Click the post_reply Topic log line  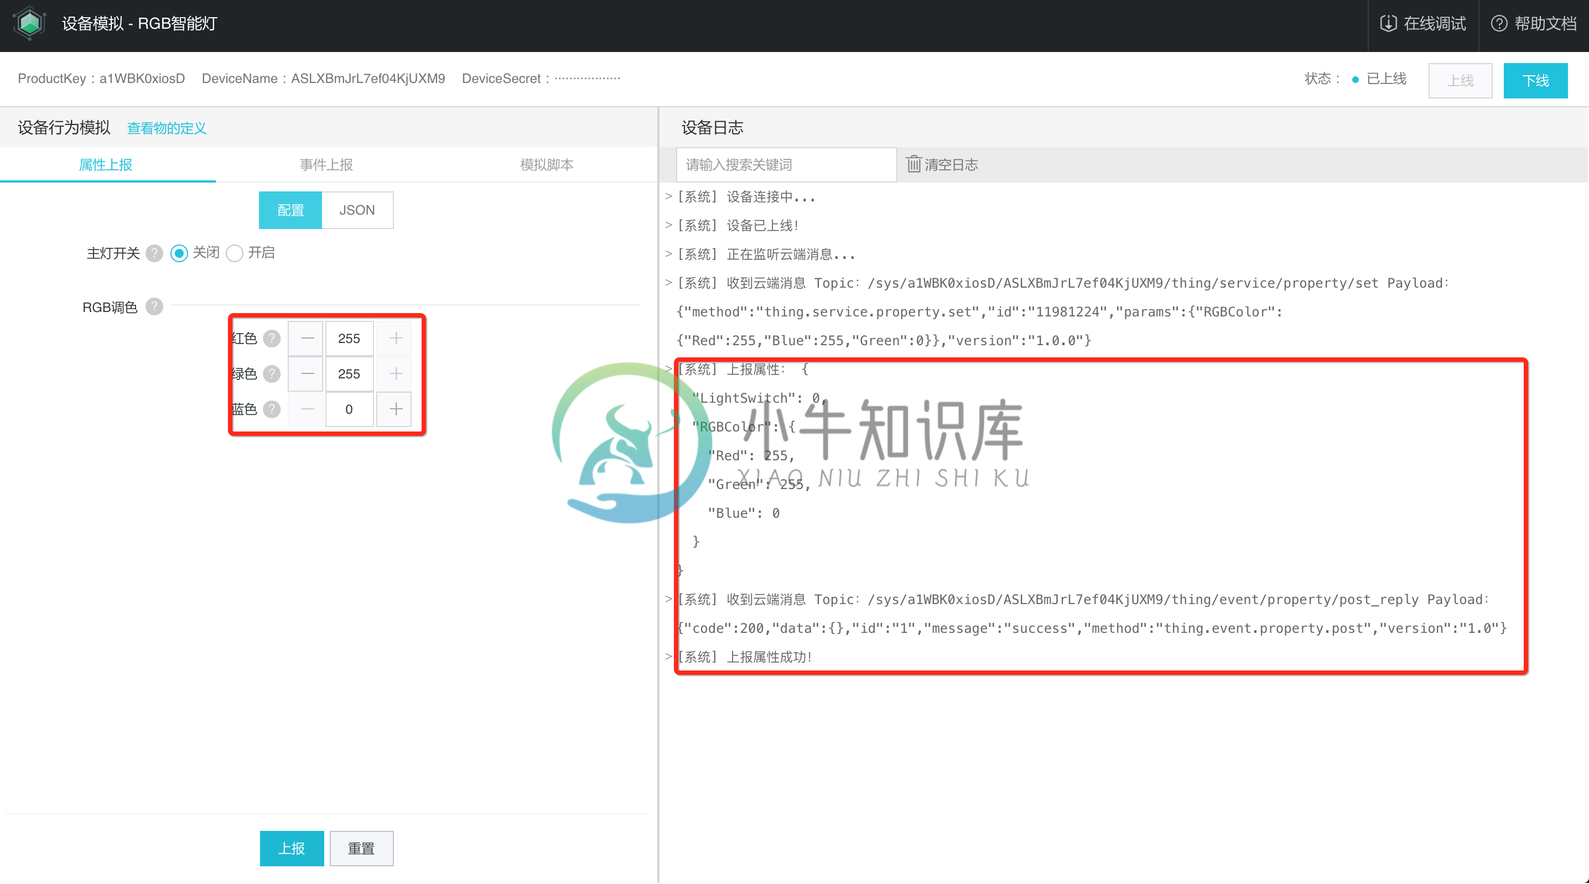coord(1083,600)
